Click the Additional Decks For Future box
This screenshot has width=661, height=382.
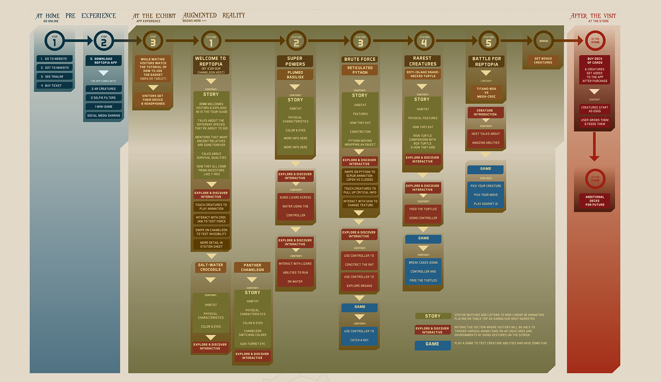pyautogui.click(x=595, y=201)
